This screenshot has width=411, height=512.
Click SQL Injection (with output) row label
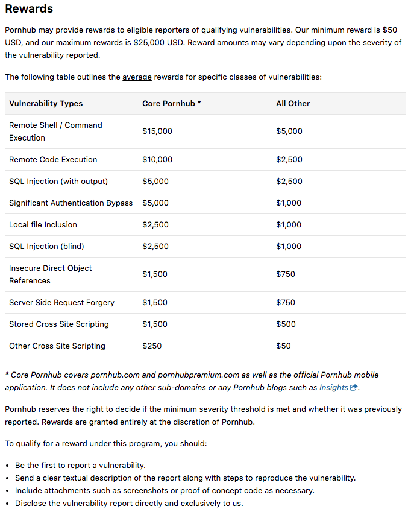[58, 182]
